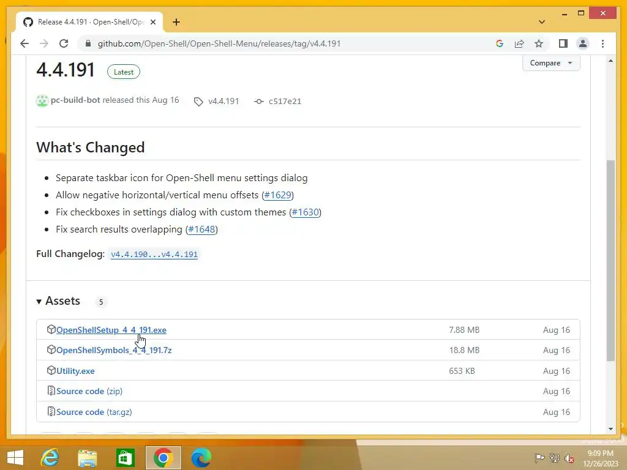The width and height of the screenshot is (627, 470).
Task: Open the v4.4.191 tag link
Action: 223,102
